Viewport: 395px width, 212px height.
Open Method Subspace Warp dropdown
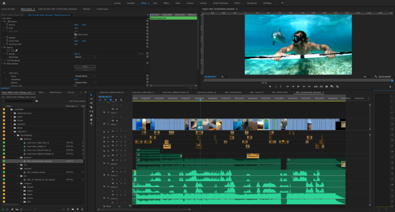click(x=85, y=83)
